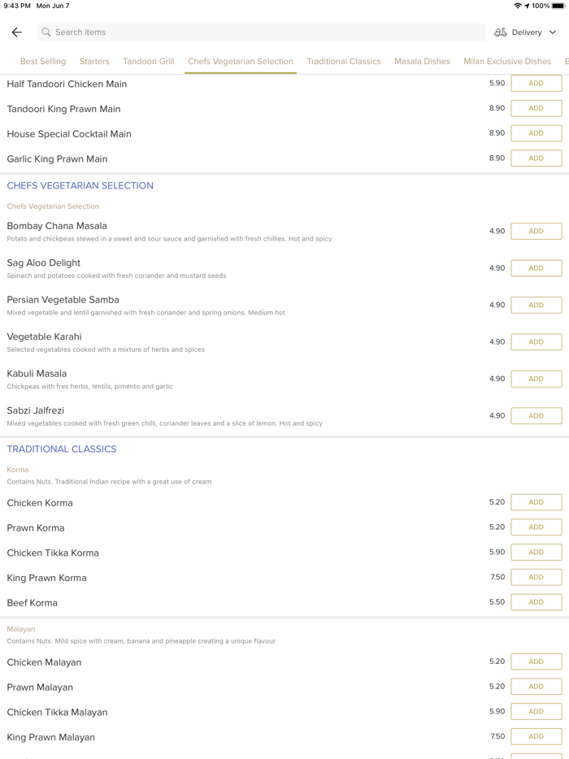This screenshot has width=569, height=759.
Task: Add Sabzi Jalfrezi to order
Action: pyautogui.click(x=536, y=415)
